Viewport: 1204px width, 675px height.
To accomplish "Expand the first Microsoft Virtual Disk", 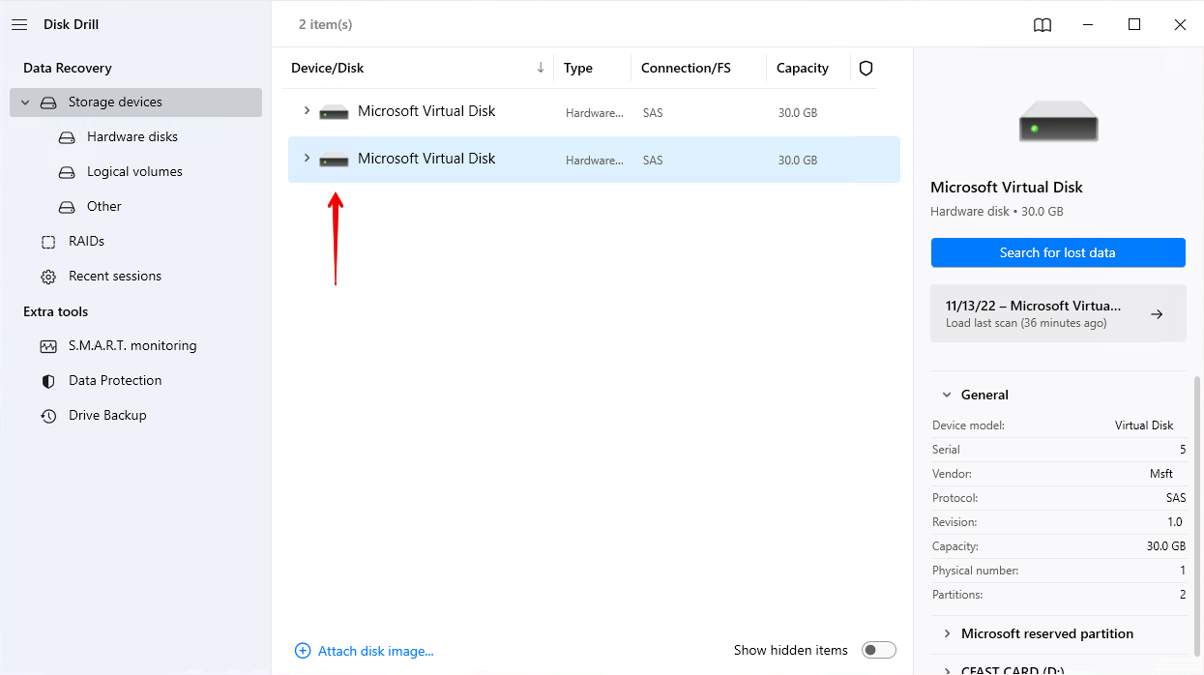I will 307,111.
